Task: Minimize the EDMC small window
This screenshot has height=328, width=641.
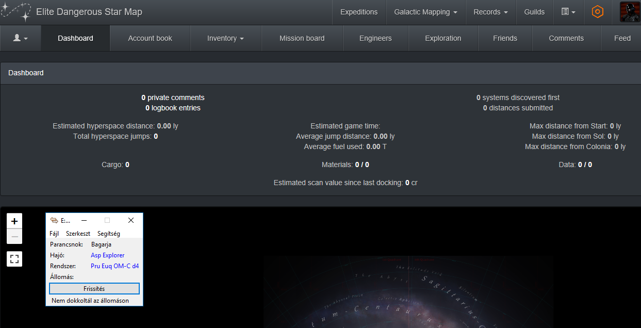Action: (x=84, y=220)
